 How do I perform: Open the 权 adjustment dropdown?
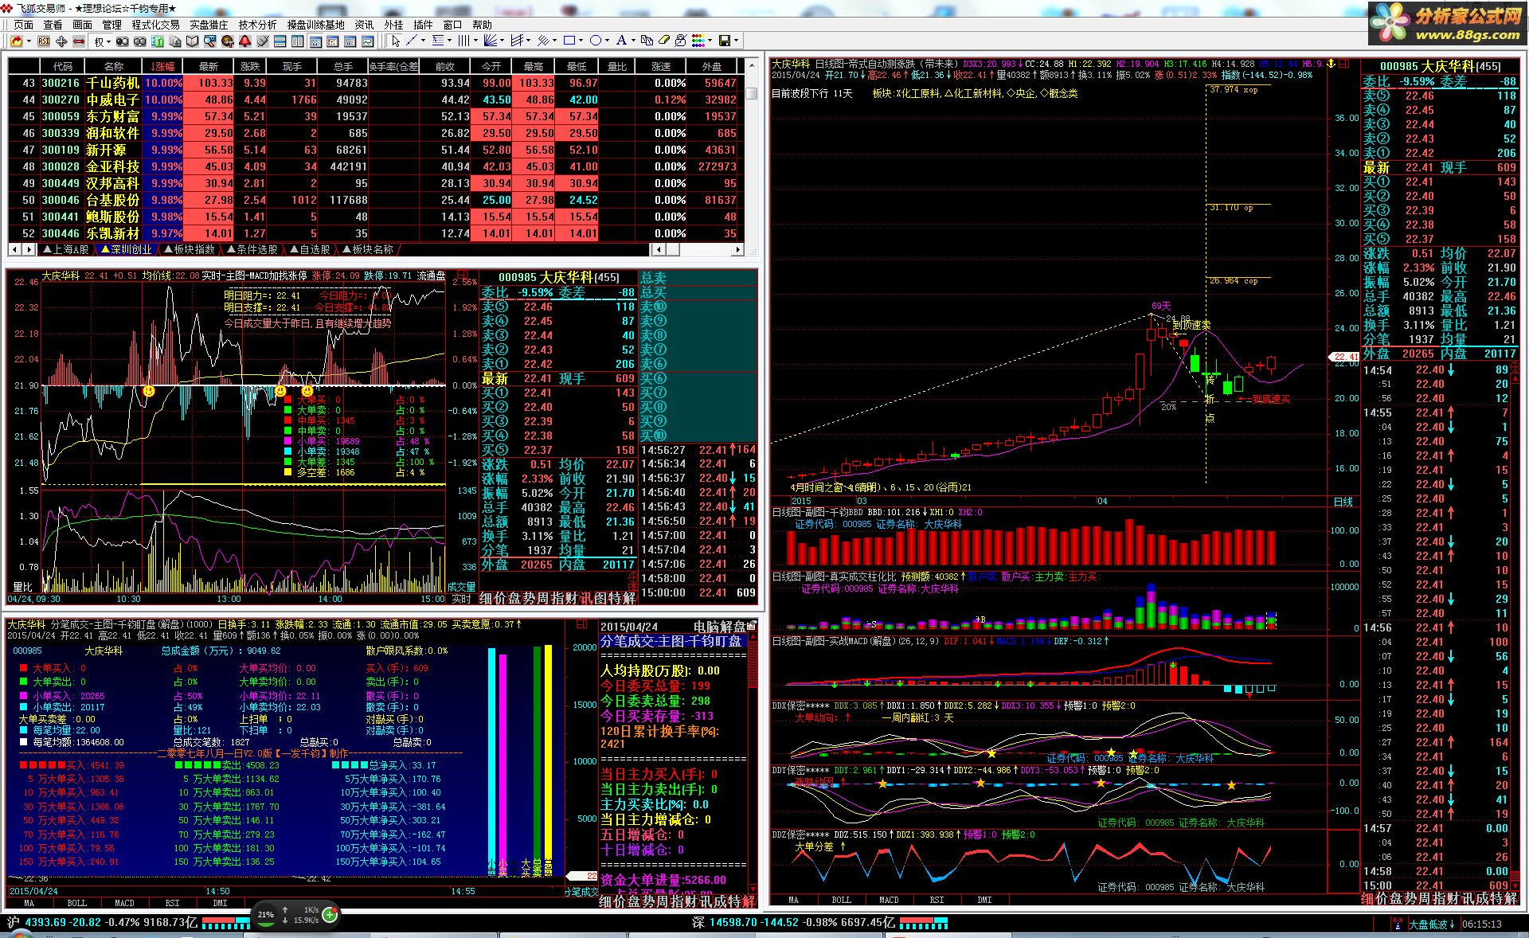coord(102,41)
